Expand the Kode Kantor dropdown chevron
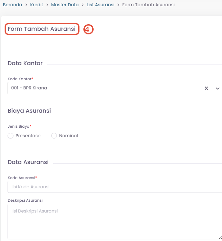Screen dimensions: 222x241 [x=217, y=88]
